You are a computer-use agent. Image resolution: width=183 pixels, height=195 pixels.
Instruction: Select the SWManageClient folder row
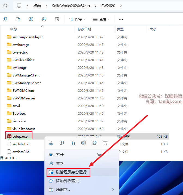88,75
